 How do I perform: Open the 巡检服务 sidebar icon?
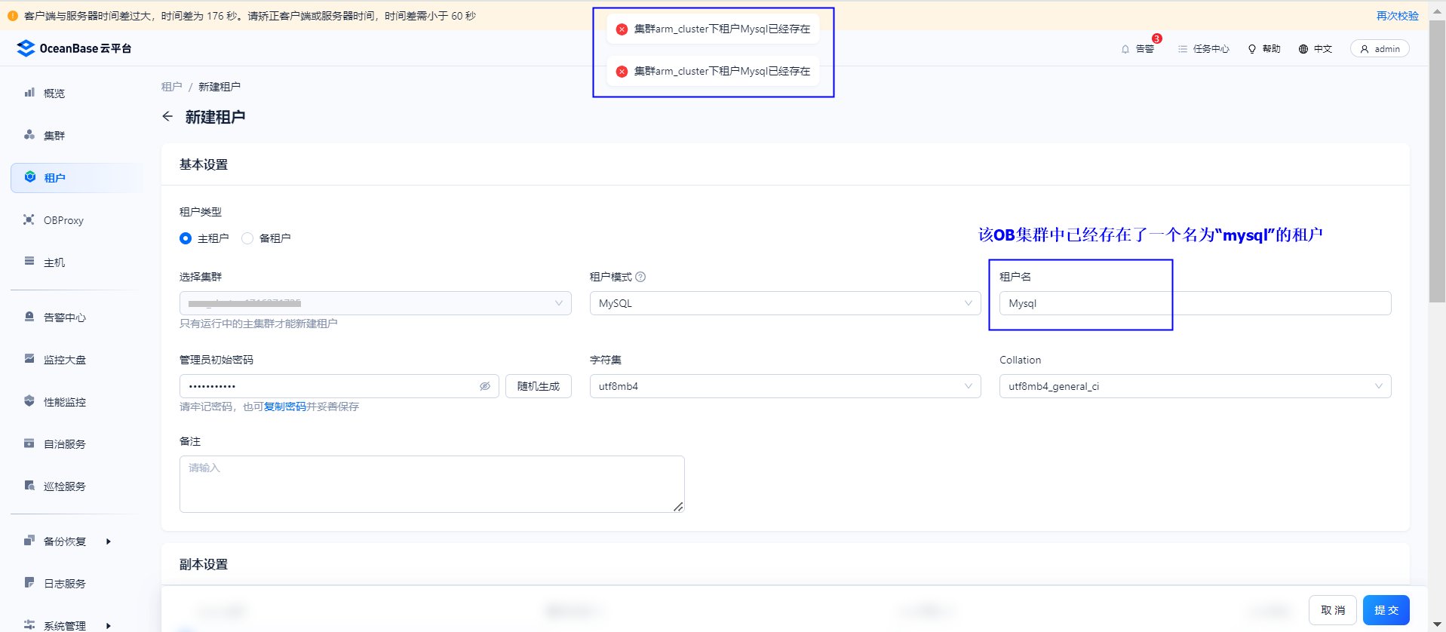tap(29, 486)
